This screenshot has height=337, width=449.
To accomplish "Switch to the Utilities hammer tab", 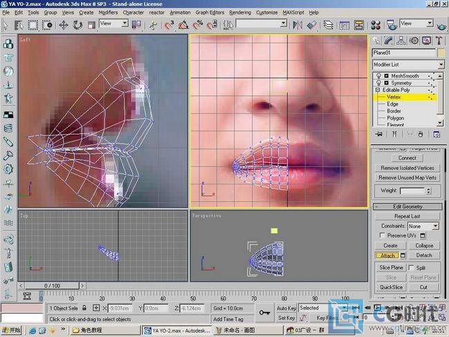I will click(x=439, y=41).
